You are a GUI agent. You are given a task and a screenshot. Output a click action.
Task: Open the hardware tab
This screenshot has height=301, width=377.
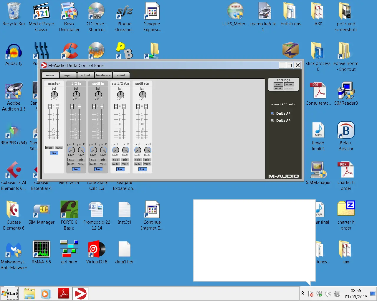coord(103,75)
